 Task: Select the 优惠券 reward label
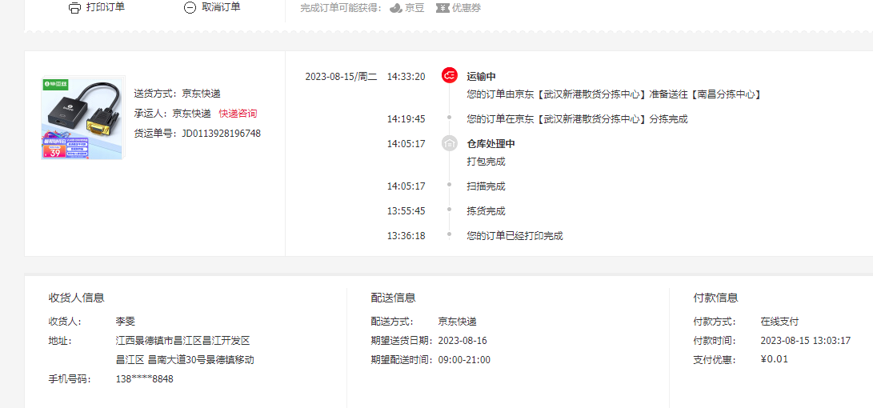point(467,8)
